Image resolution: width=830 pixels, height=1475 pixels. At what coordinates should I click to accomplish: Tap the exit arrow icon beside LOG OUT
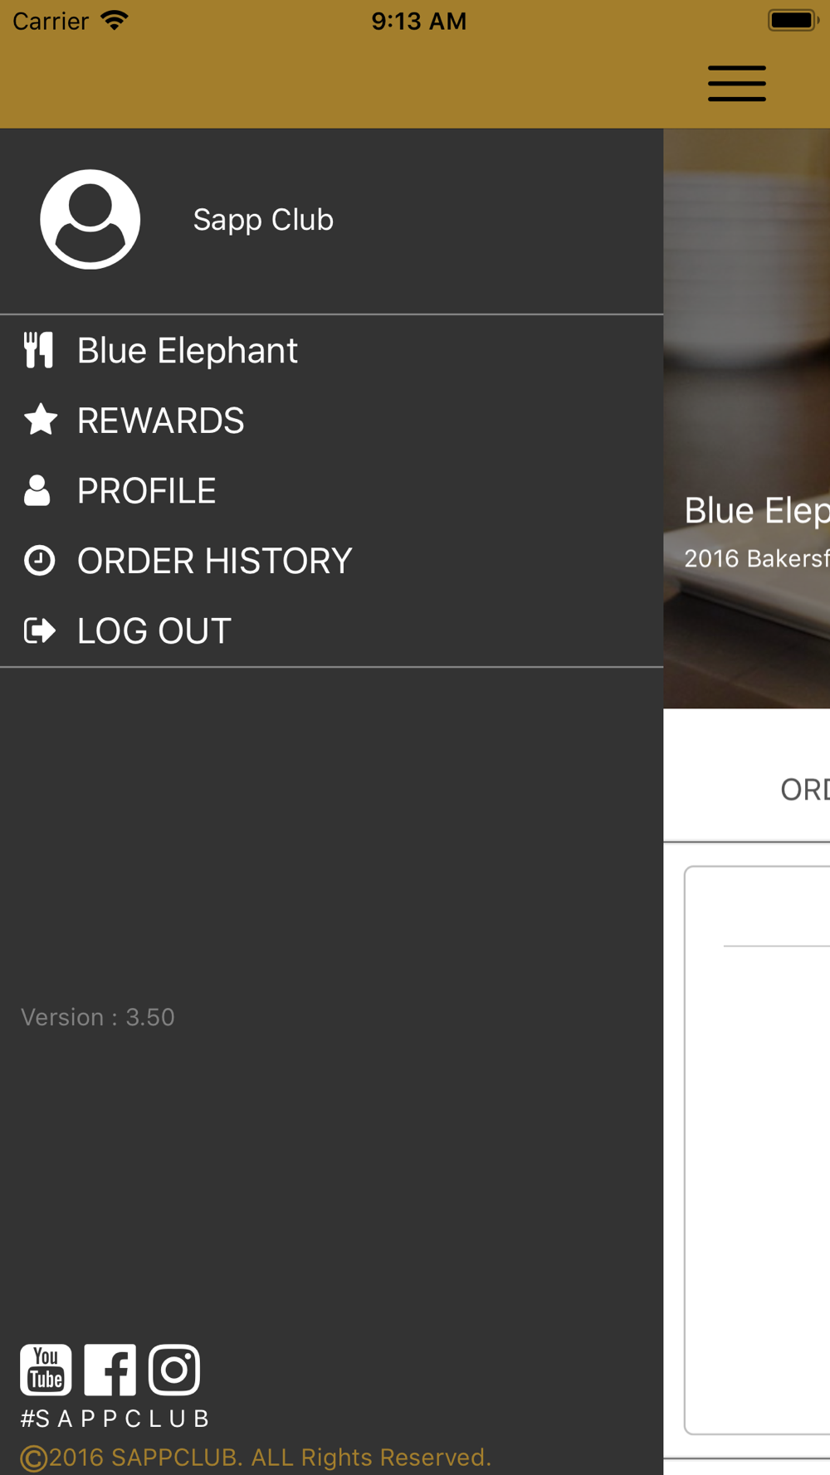[x=39, y=630]
